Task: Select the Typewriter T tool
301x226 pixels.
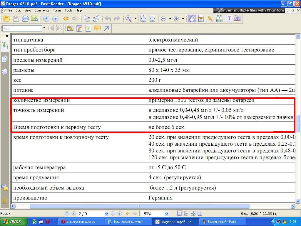Action: pyautogui.click(x=88, y=29)
